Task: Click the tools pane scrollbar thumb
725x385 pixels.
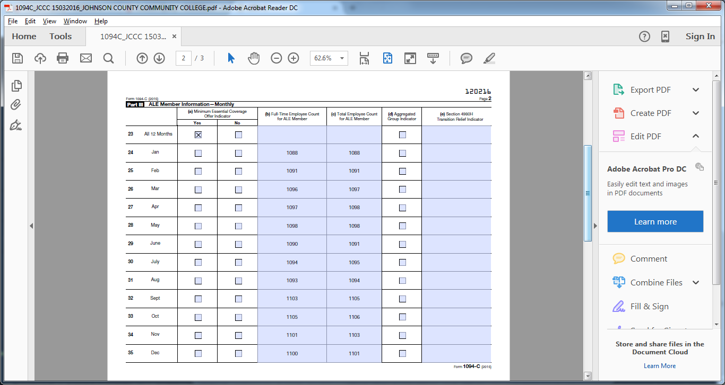Action: coord(717,182)
